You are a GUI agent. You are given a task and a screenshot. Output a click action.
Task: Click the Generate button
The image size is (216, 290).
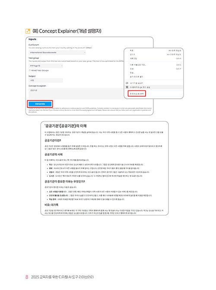coord(40,104)
